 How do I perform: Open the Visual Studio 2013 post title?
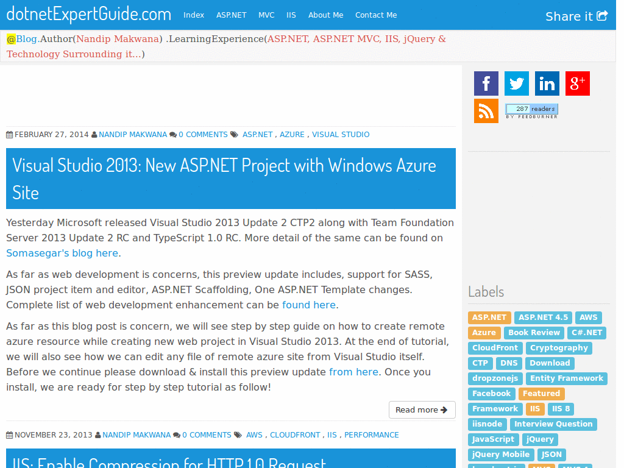(x=224, y=179)
